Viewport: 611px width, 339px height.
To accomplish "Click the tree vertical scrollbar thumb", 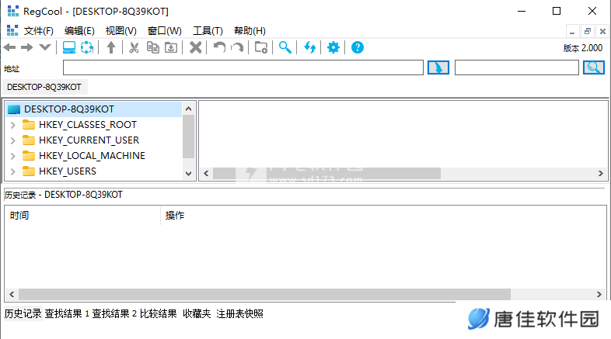I will (189, 137).
